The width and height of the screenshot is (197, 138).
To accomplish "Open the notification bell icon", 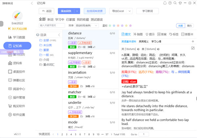I will click(x=165, y=3).
